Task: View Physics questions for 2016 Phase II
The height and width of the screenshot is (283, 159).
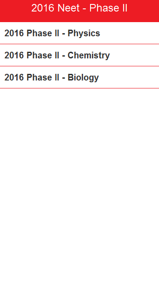Action: [79, 33]
